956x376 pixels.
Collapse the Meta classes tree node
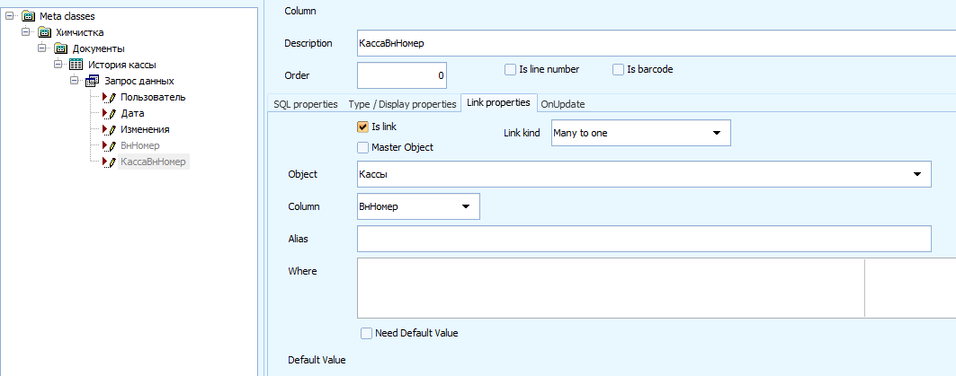[9, 16]
